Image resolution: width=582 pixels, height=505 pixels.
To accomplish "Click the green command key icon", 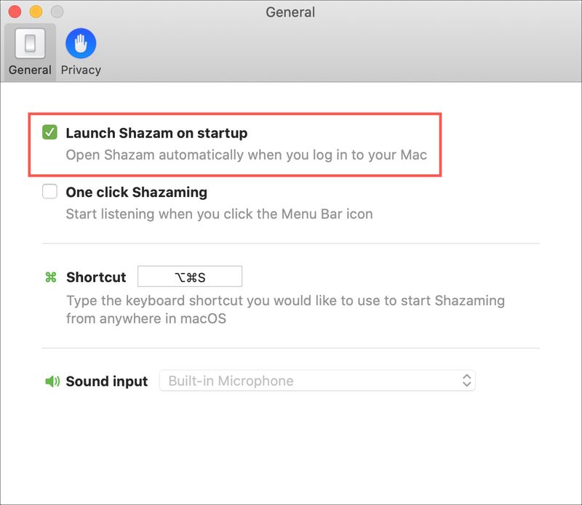I will (x=51, y=277).
